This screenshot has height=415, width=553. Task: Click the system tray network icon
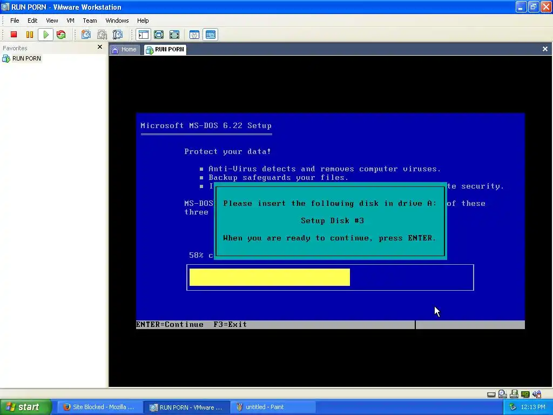tap(512, 407)
